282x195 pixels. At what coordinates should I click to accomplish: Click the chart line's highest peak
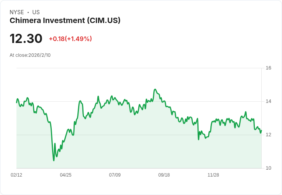pos(155,89)
